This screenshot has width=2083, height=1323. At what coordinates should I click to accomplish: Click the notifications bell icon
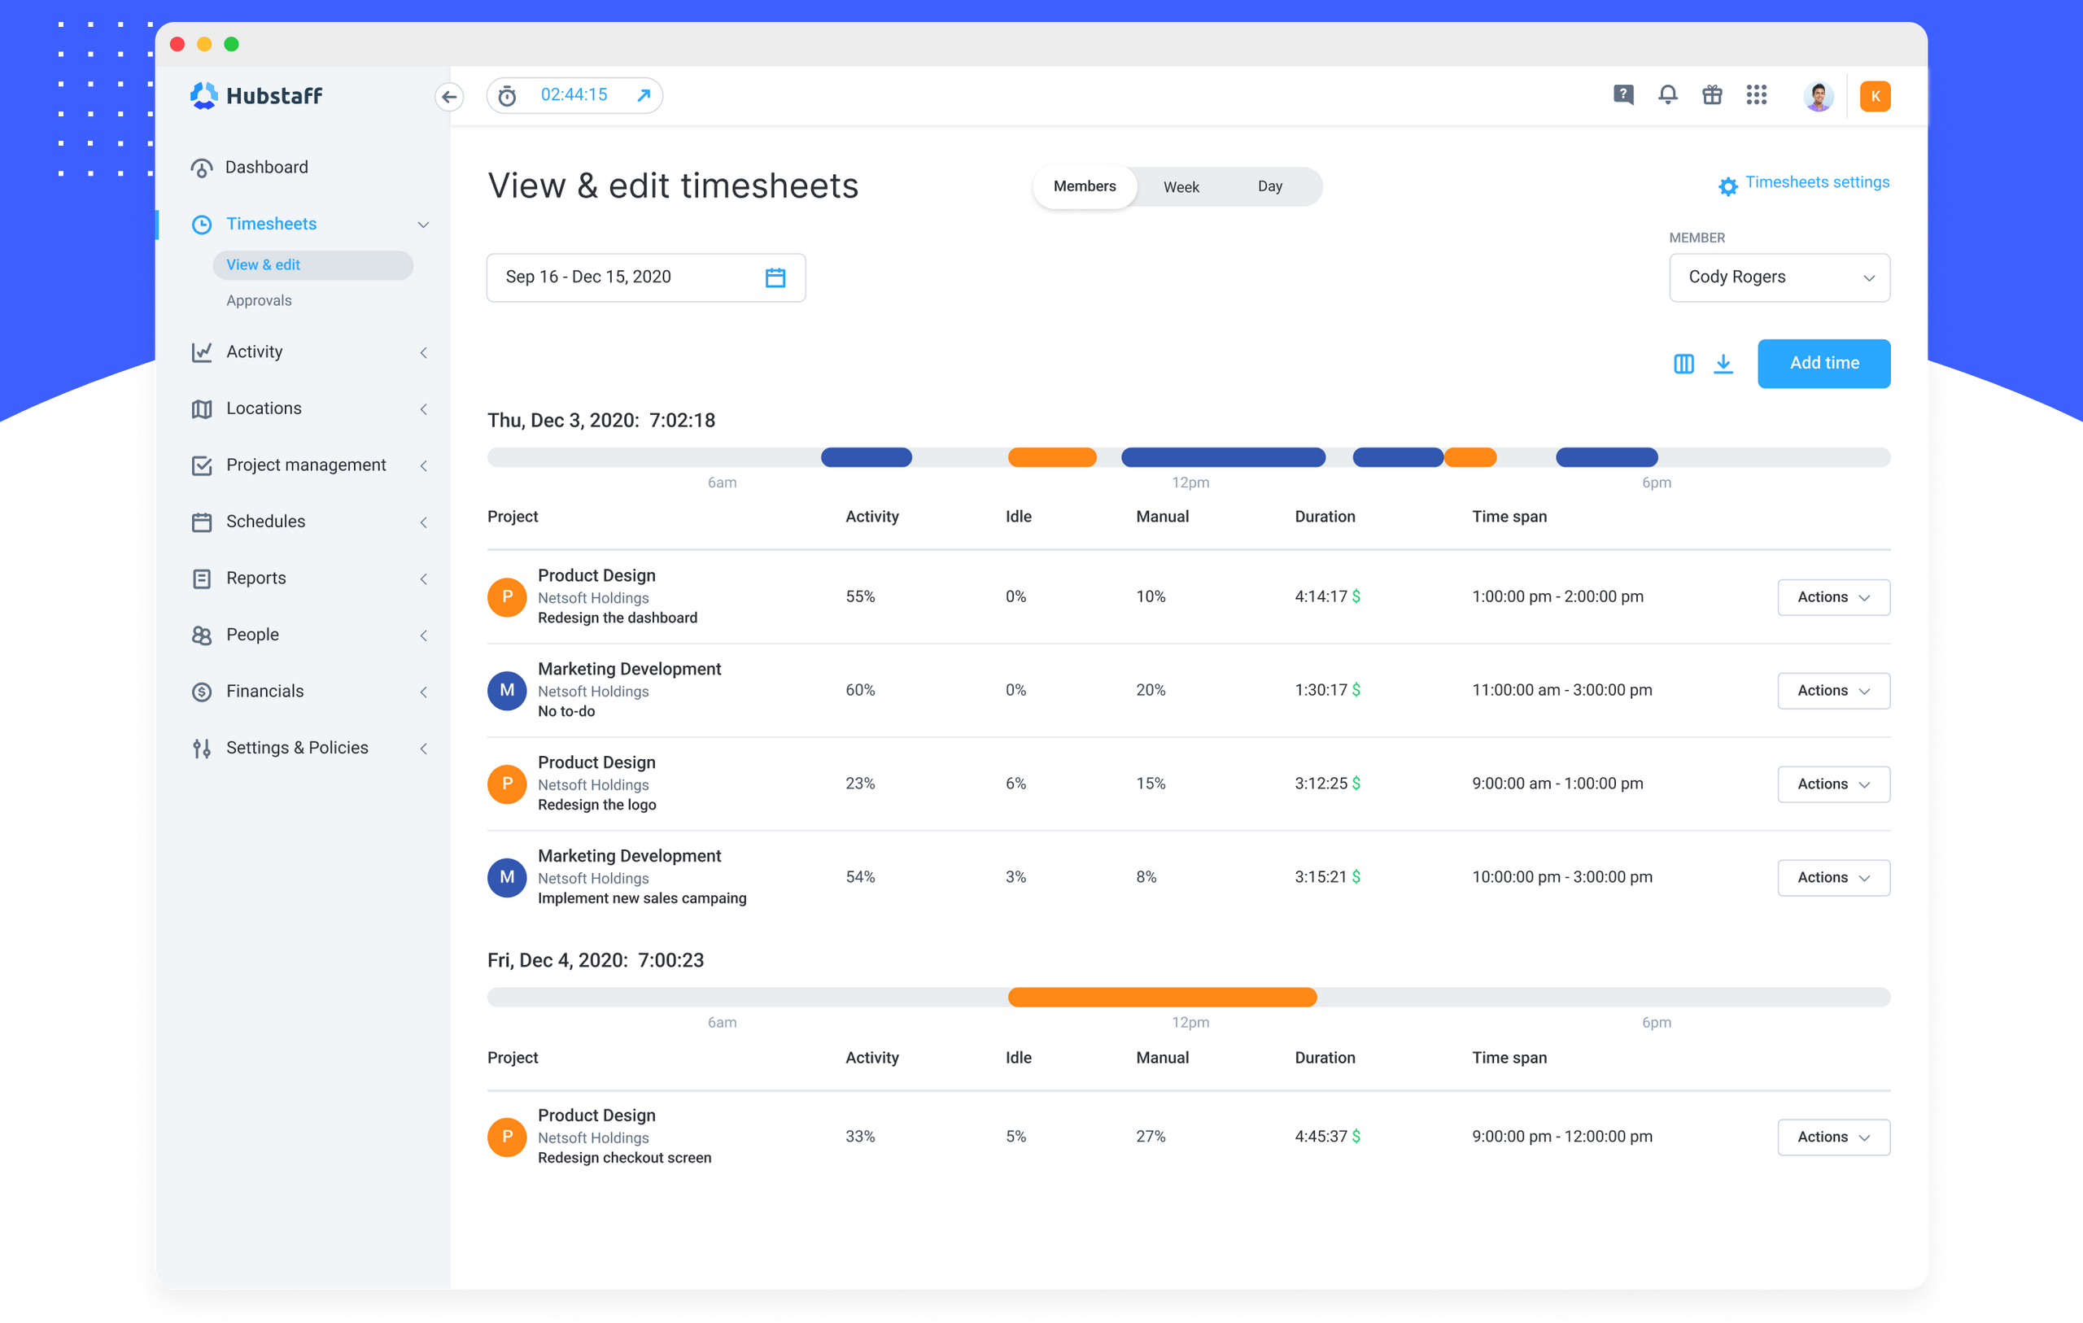1667,95
